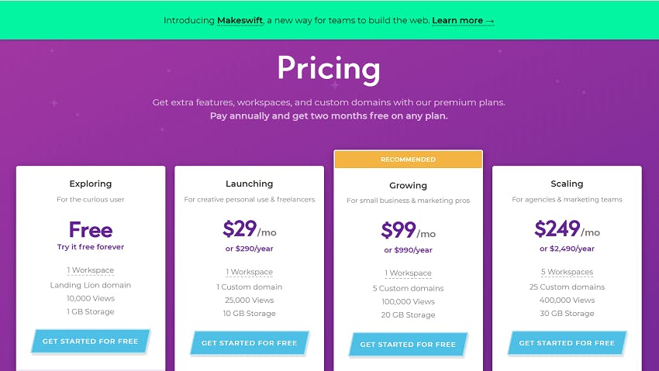Choose Get Started For Free for Growing plan
Image resolution: width=659 pixels, height=371 pixels.
pos(408,344)
